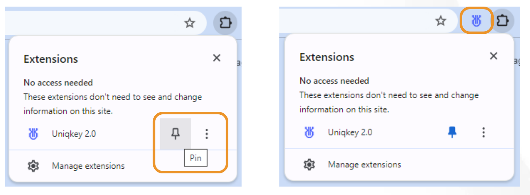Click Uniqkey logo in the row with grey pin

tap(33, 134)
